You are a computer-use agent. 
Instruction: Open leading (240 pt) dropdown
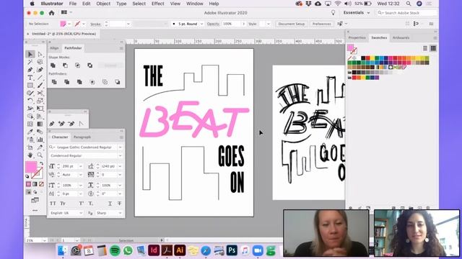[x=120, y=166]
